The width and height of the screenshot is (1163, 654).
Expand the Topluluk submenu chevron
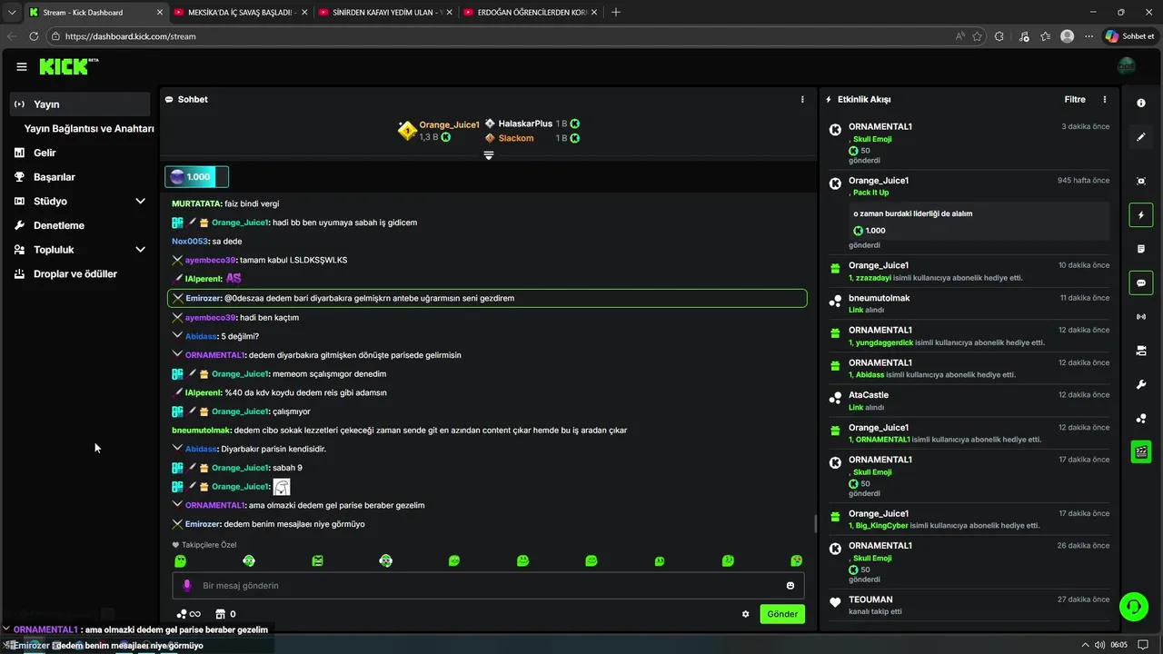pyautogui.click(x=140, y=250)
